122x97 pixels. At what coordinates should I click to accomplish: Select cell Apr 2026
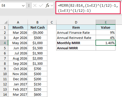click(18, 38)
